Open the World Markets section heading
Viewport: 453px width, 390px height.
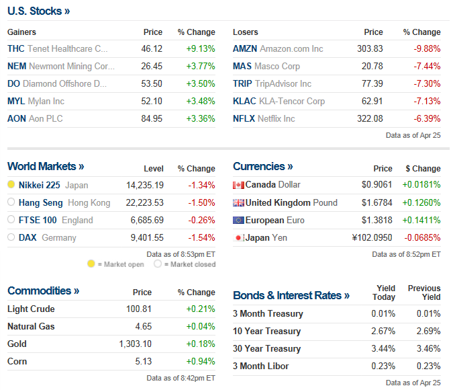pyautogui.click(x=46, y=166)
